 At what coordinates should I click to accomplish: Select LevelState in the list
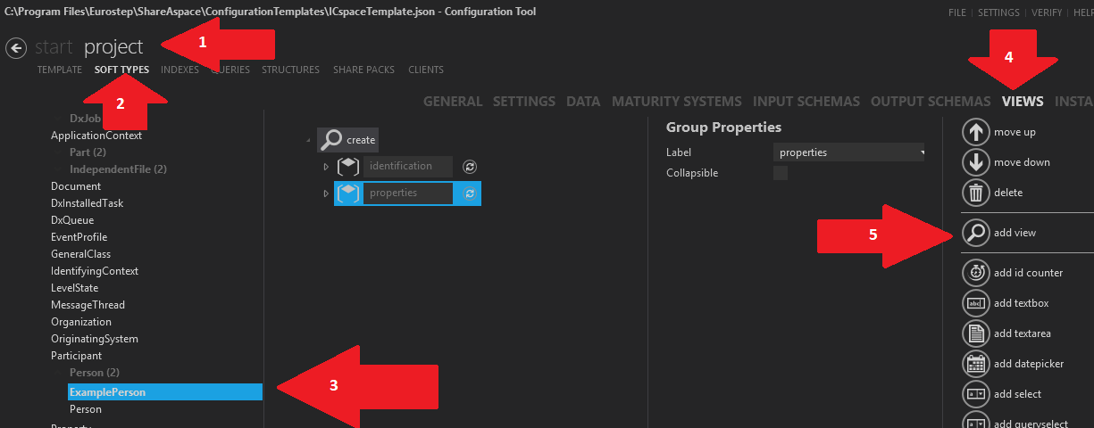[74, 288]
